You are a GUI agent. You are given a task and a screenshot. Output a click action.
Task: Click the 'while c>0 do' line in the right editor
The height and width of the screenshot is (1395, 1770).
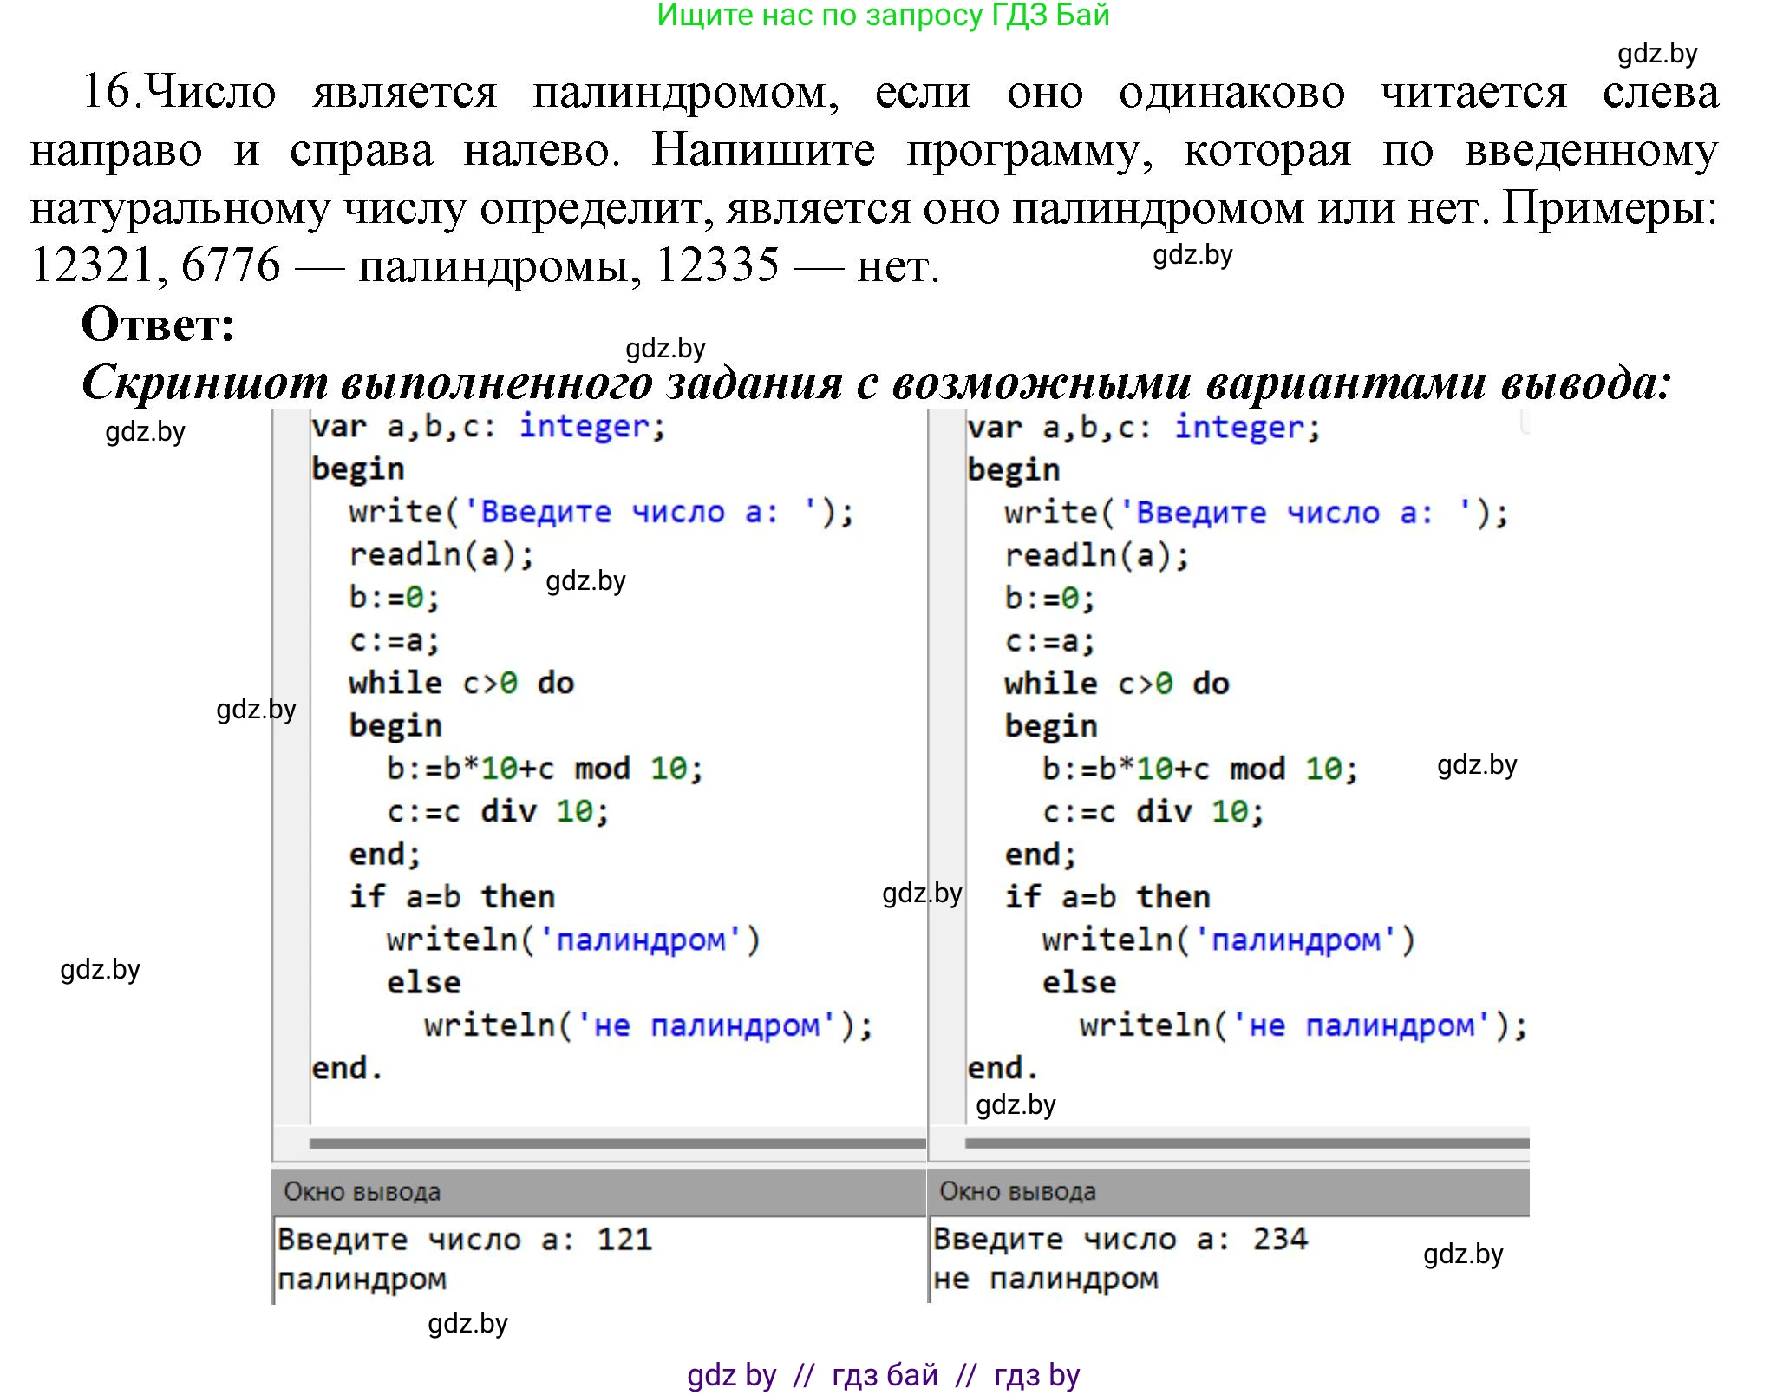pyautogui.click(x=1116, y=684)
